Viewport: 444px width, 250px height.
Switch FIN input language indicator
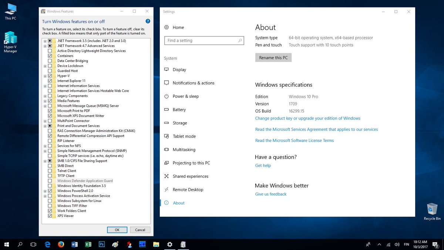[407, 244]
